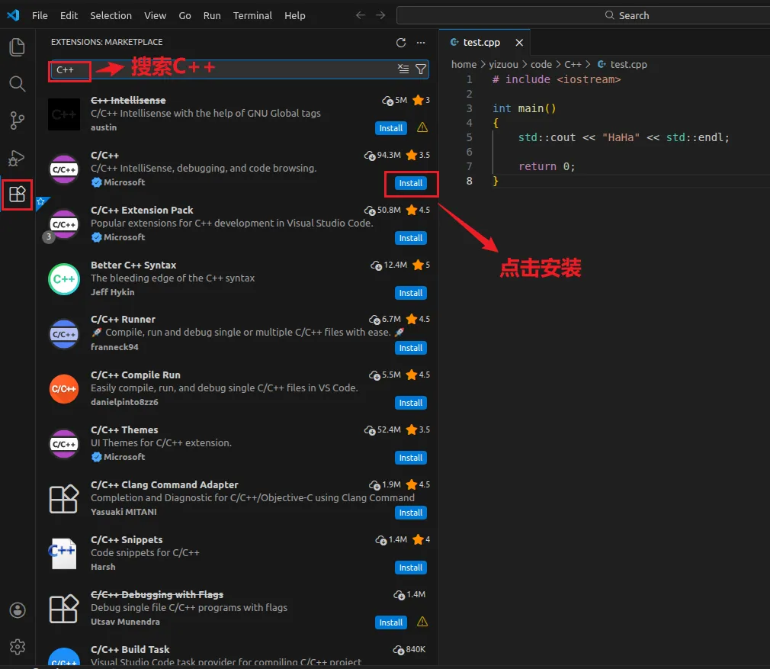Click the C++ Intellisense extension icon
Screen dimensions: 770x669
(x=64, y=114)
